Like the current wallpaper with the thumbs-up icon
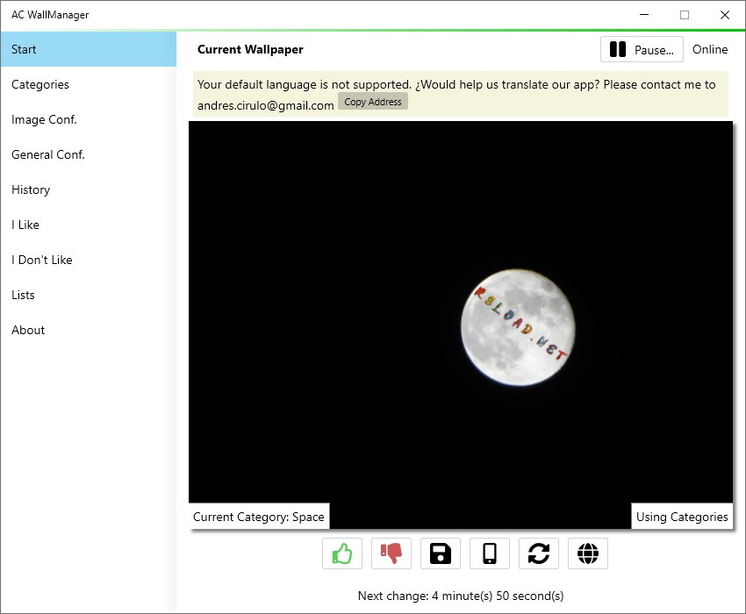Viewport: 746px width, 614px height. click(341, 553)
